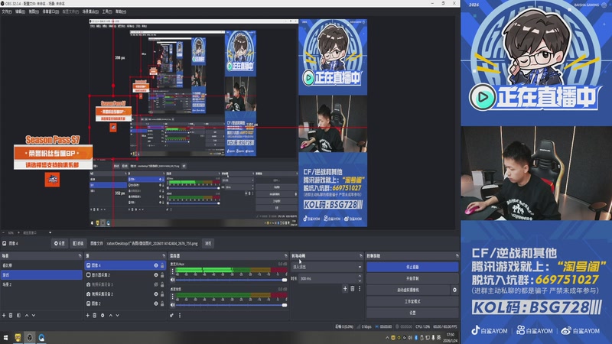Click the image file path input field
The height and width of the screenshot is (344, 612).
pyautogui.click(x=152, y=243)
